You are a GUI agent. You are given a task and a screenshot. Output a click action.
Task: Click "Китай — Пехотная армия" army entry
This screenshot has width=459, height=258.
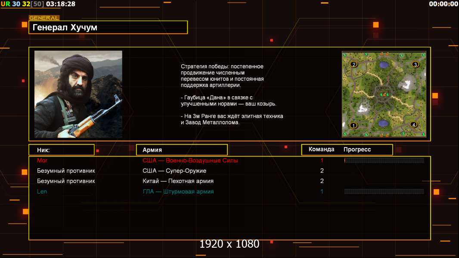(x=178, y=181)
